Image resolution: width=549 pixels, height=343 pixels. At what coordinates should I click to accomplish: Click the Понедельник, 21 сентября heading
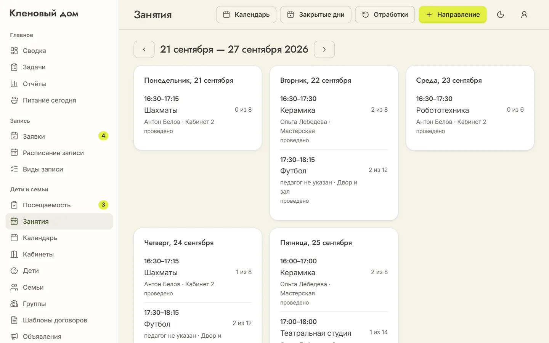click(x=189, y=80)
